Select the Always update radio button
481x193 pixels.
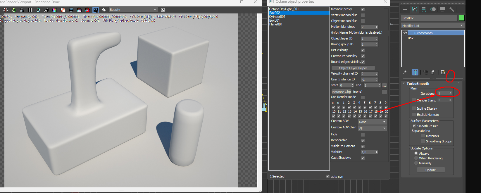point(416,153)
